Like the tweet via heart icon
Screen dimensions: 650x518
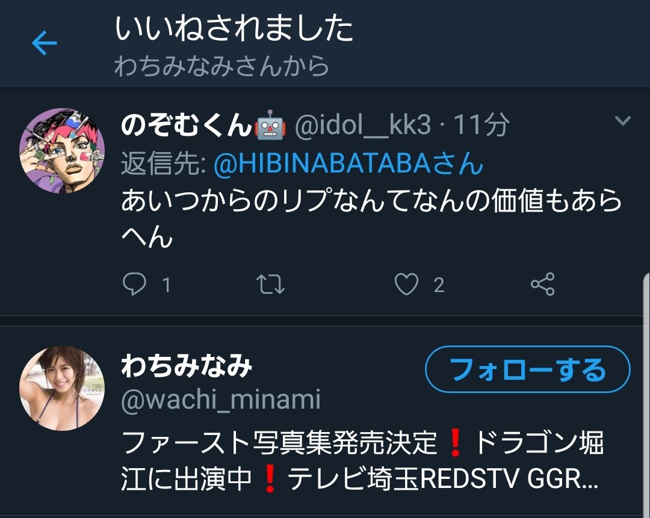coord(406,284)
